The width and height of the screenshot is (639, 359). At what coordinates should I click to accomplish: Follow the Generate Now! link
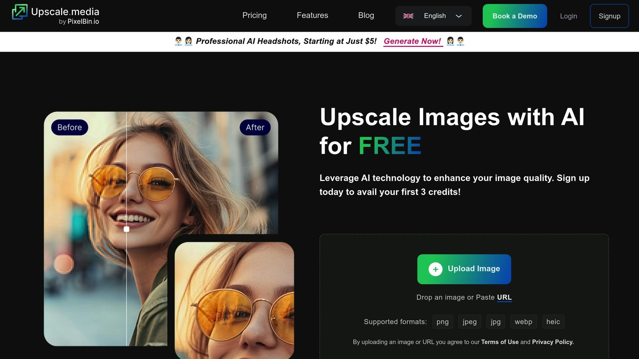(412, 41)
